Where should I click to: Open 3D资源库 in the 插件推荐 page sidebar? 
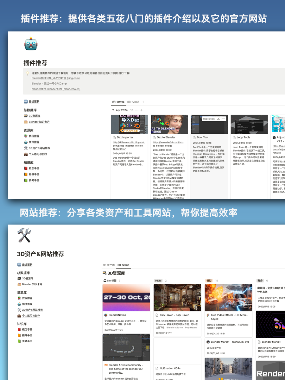pos(32,116)
